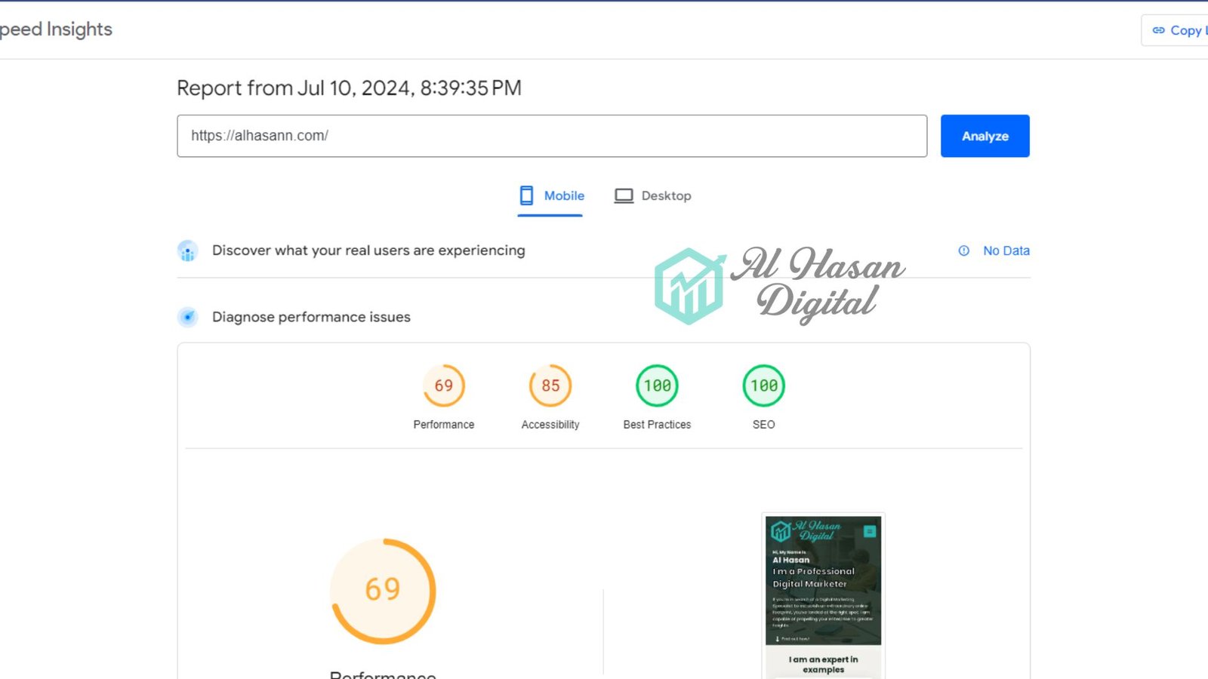Screen dimensions: 1208x679
Task: Click 'Discover what your real users are experiencing'
Action: [x=368, y=250]
